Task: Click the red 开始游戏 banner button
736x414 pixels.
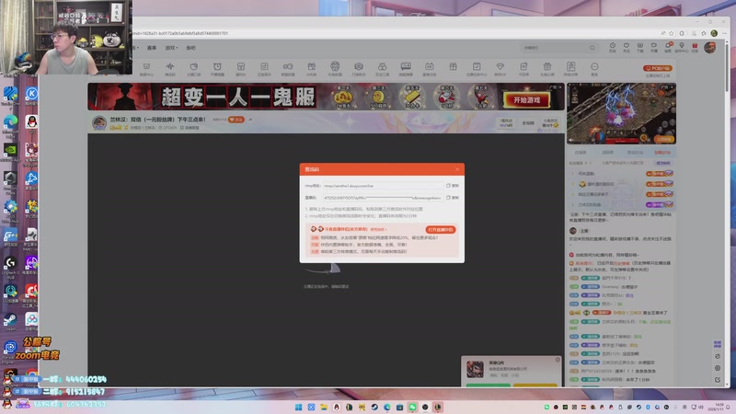Action: 526,100
